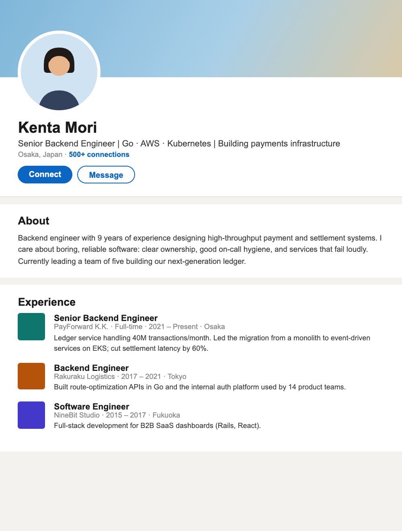This screenshot has height=531, width=402.
Task: Click the Connect button
Action: point(45,175)
